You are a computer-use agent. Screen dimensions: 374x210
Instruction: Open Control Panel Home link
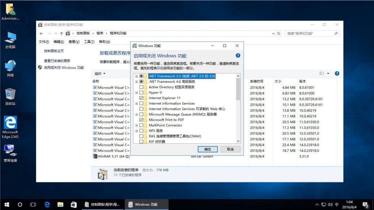pyautogui.click(x=54, y=51)
